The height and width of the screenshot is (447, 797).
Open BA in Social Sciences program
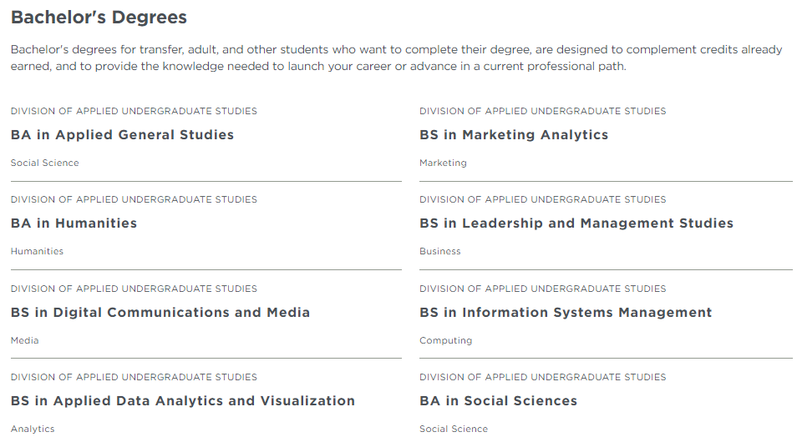pos(498,401)
